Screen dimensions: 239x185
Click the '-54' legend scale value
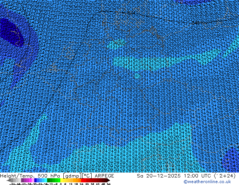coord(12,184)
